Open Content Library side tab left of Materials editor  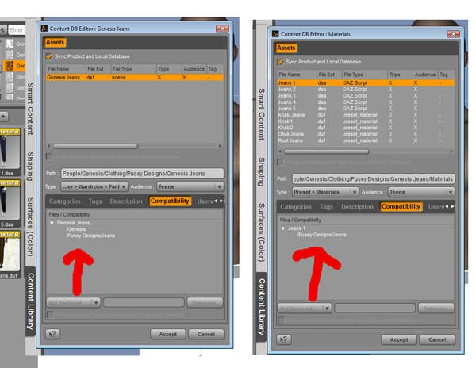261,307
